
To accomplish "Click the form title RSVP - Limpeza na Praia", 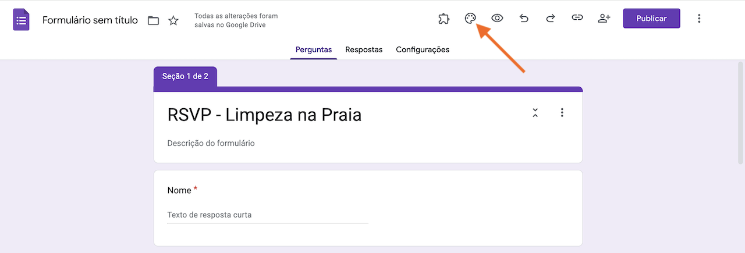I will pyautogui.click(x=264, y=115).
